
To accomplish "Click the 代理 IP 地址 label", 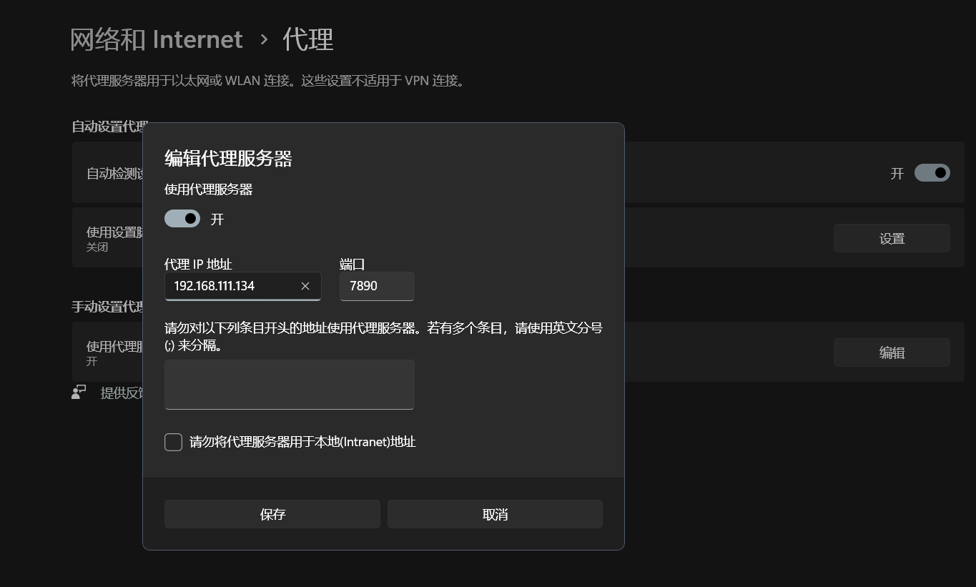I will (198, 264).
